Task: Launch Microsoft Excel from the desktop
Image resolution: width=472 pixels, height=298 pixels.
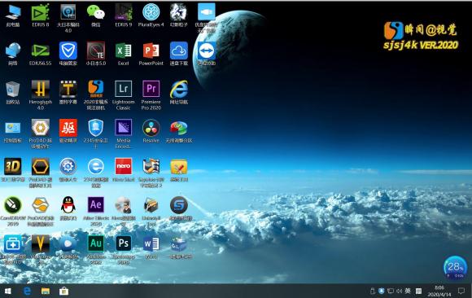Action: pyautogui.click(x=124, y=50)
